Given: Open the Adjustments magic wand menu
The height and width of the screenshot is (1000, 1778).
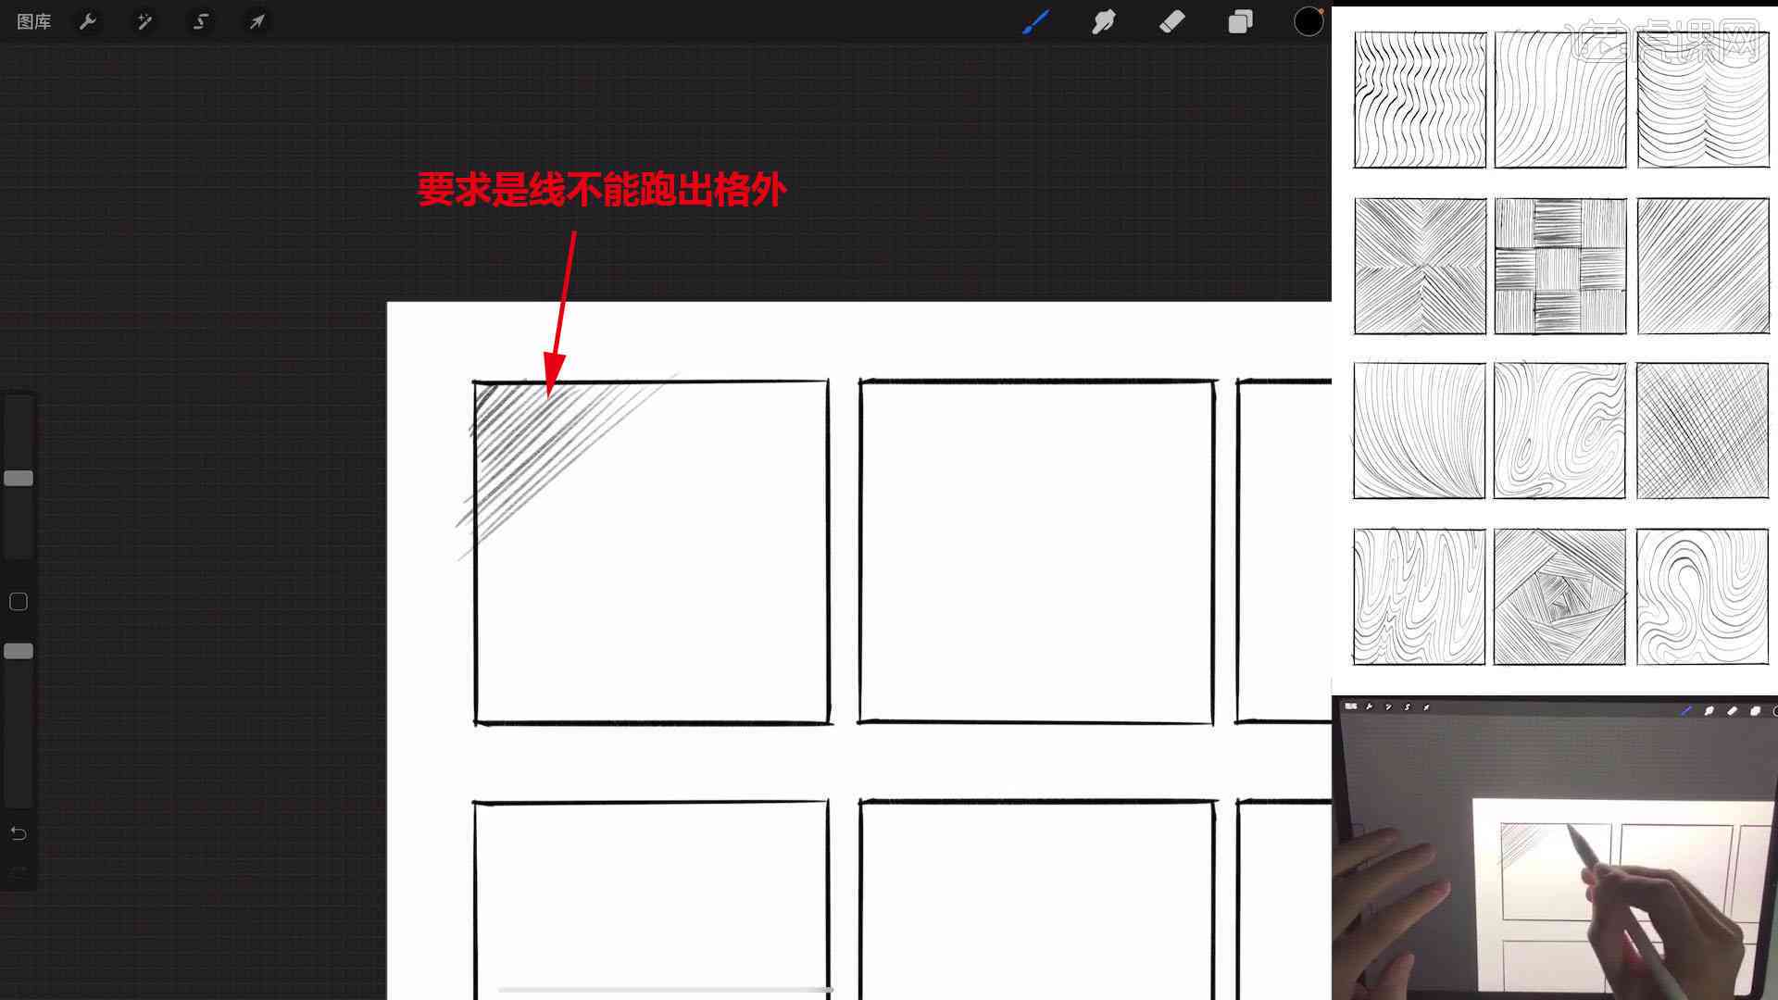Looking at the screenshot, I should point(144,21).
